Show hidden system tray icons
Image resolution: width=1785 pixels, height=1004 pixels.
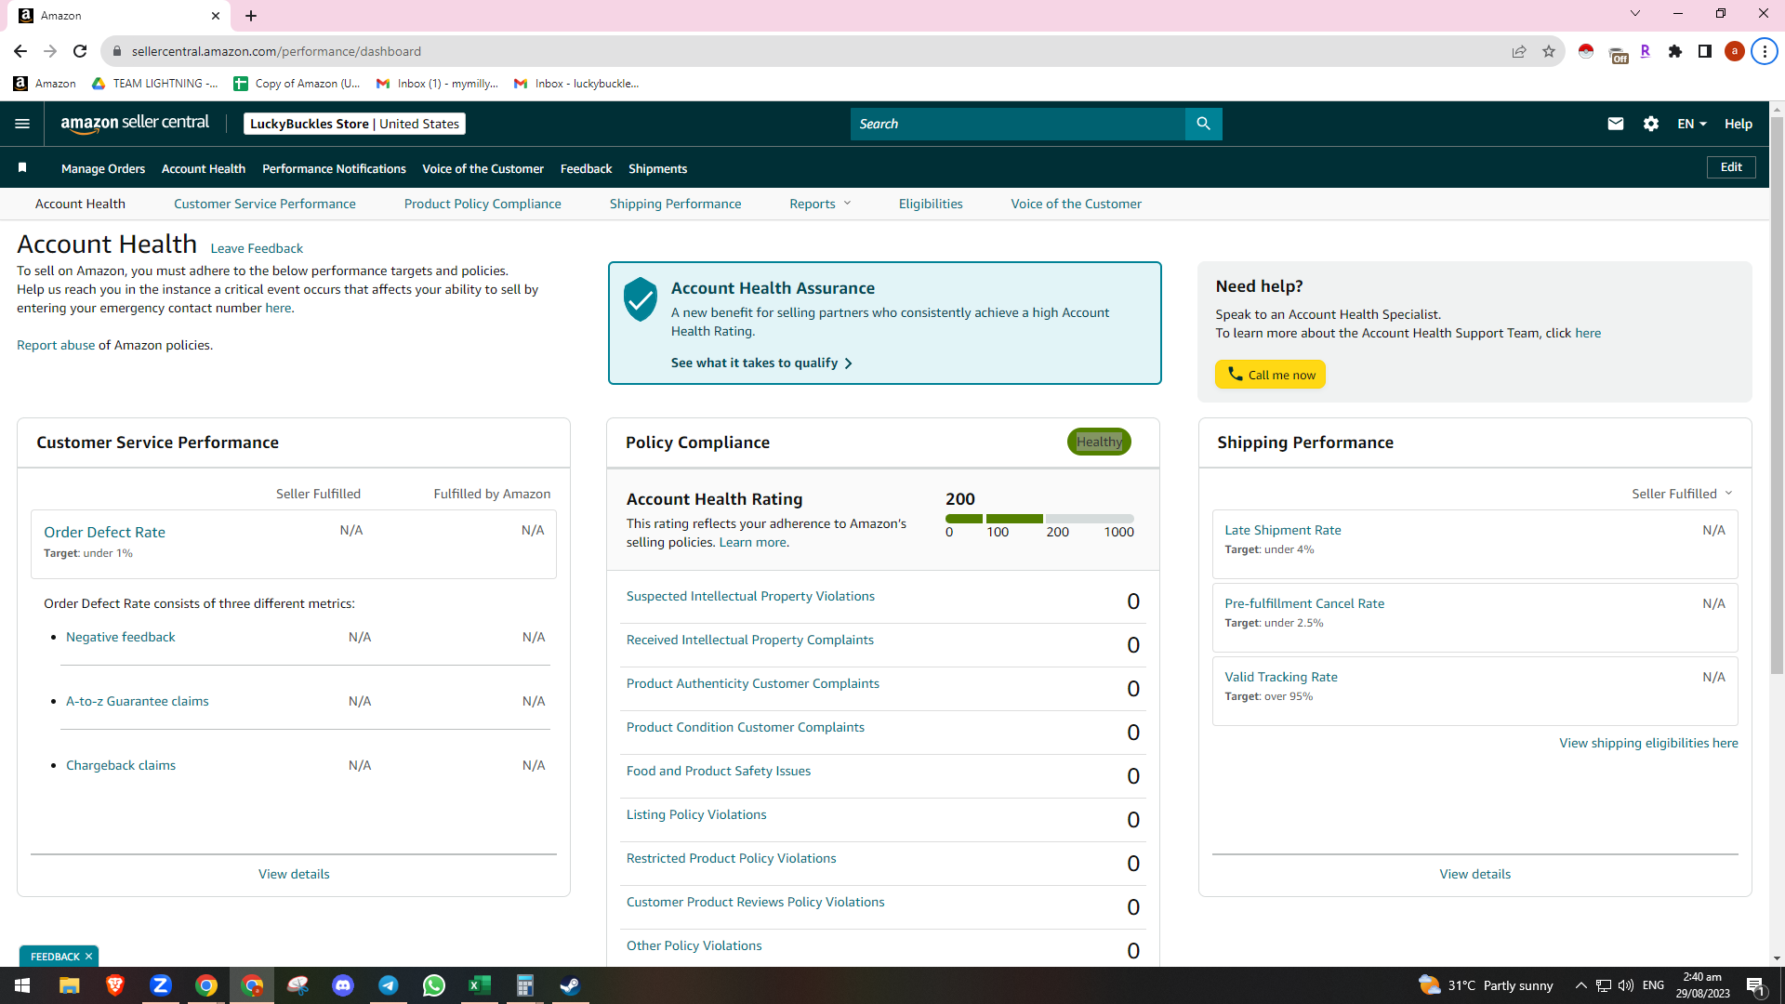point(1580,985)
